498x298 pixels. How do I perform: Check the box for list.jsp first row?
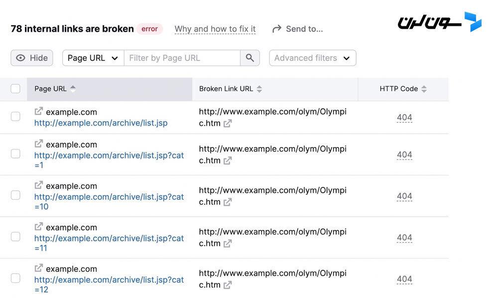(15, 117)
